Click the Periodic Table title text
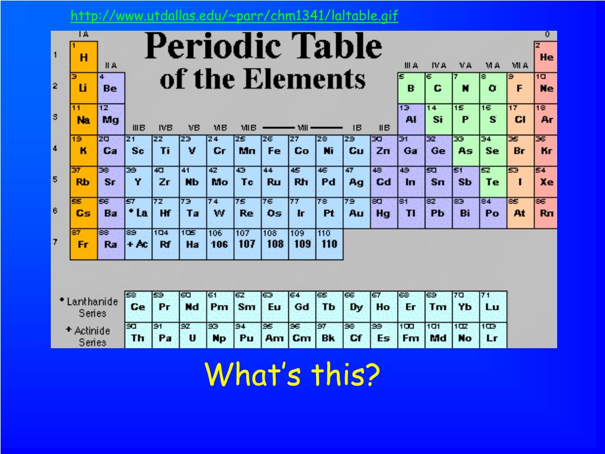Screen dimensions: 605x454 [x=263, y=61]
